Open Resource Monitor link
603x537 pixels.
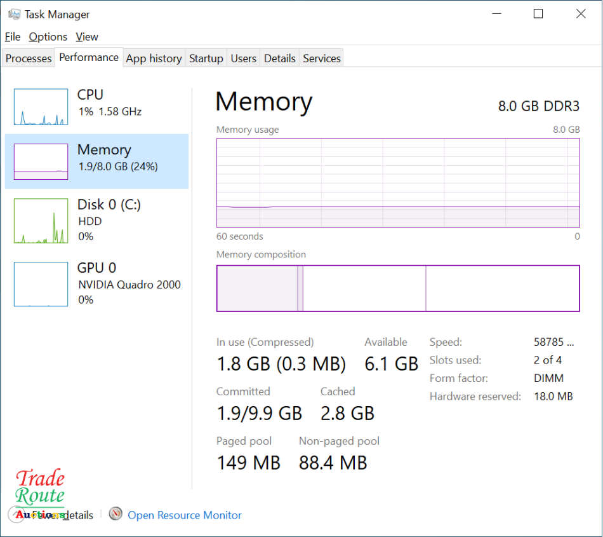[184, 515]
